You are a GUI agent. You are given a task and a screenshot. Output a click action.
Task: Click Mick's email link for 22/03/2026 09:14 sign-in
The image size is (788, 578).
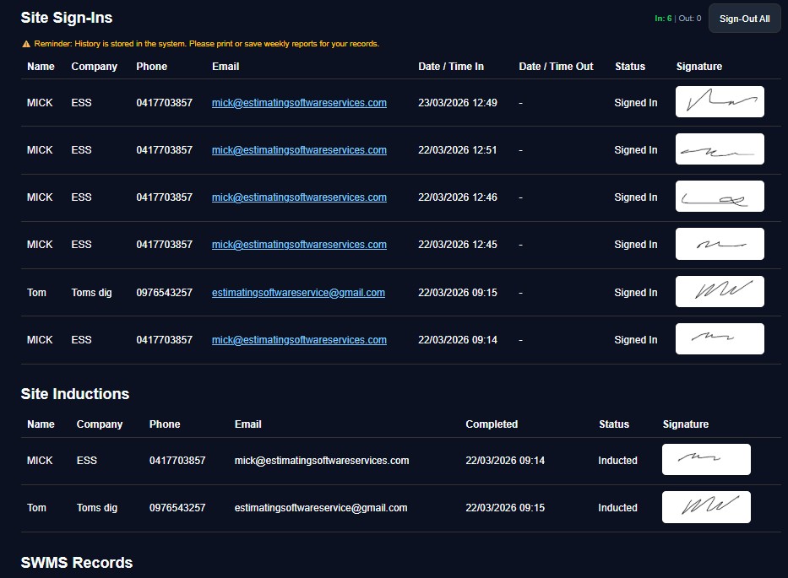coord(299,340)
